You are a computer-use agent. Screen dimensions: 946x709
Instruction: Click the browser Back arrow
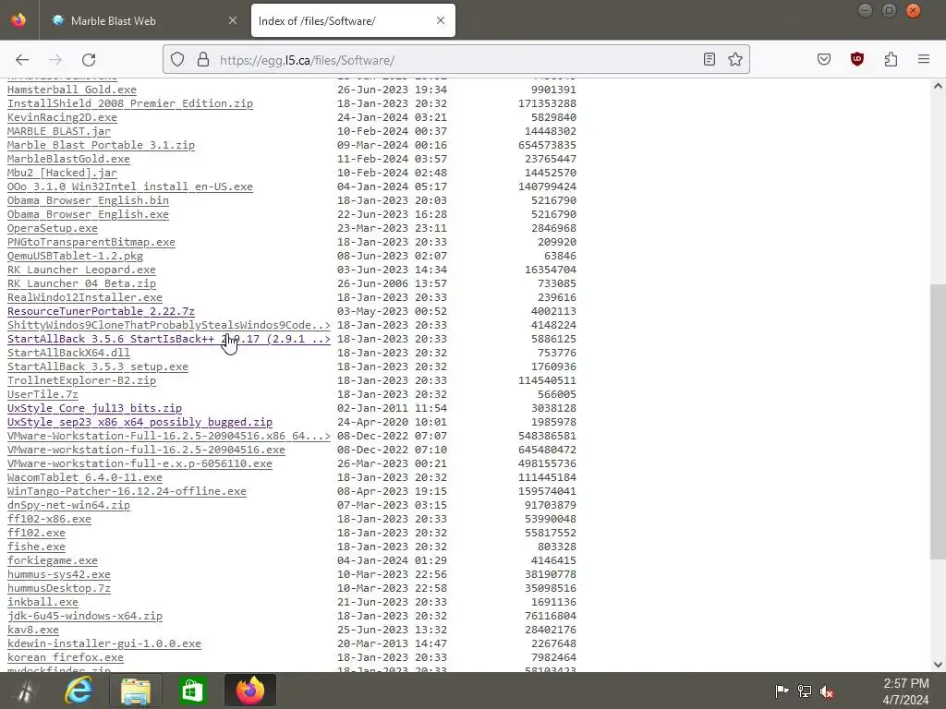click(x=22, y=60)
